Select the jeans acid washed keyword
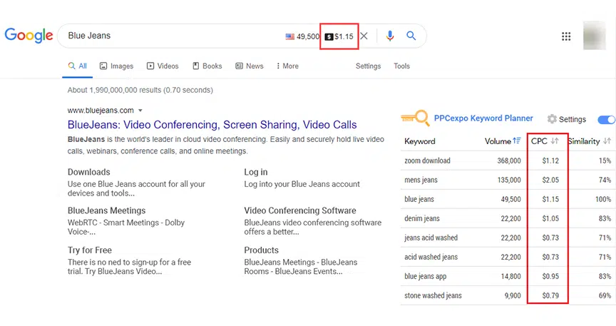616x326 pixels. coord(431,238)
